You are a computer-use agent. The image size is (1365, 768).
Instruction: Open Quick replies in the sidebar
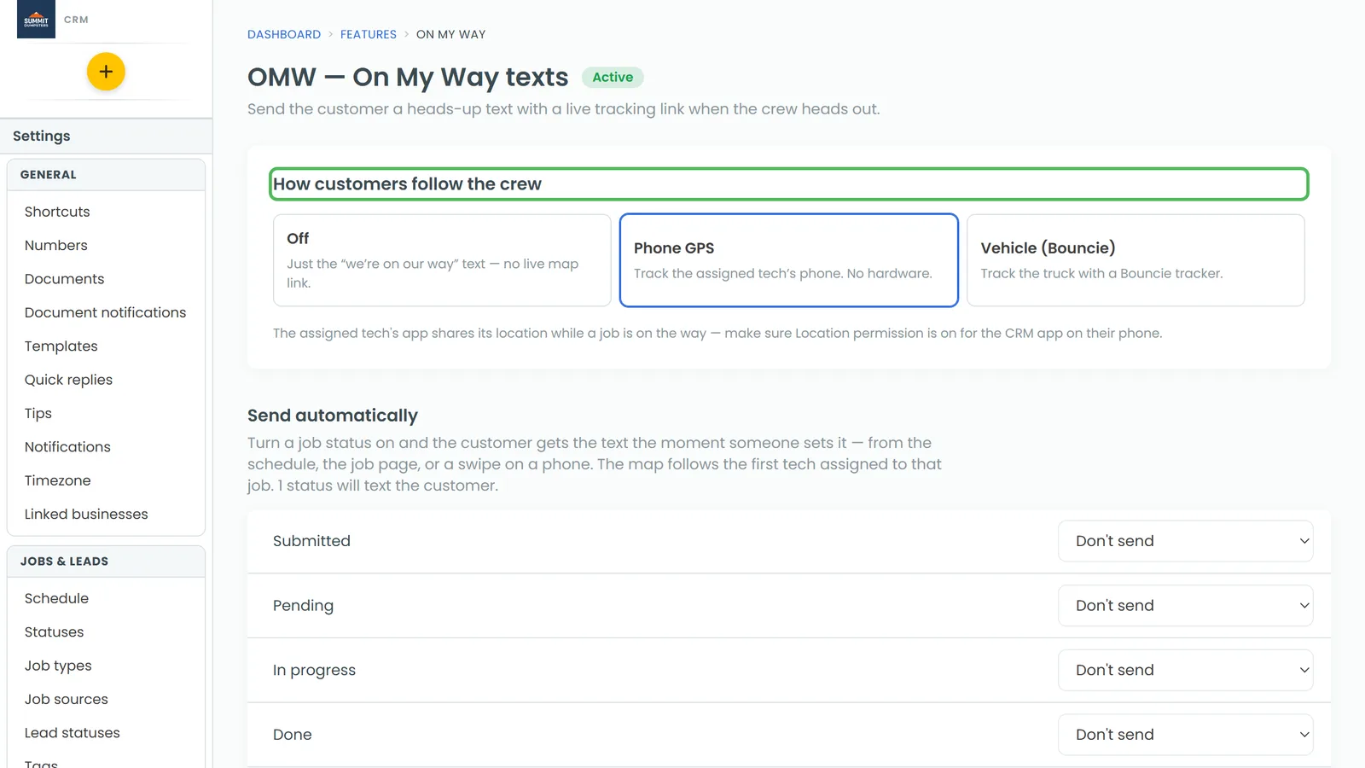pos(69,380)
